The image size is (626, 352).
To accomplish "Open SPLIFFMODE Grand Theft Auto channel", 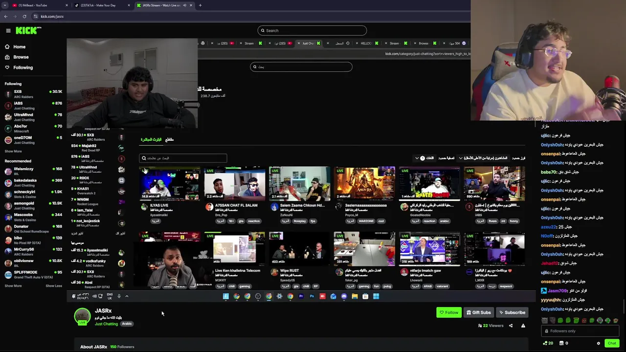I will (33, 274).
